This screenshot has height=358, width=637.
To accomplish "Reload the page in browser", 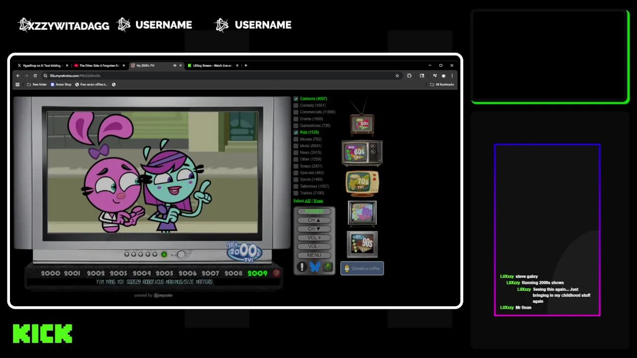I will point(35,76).
